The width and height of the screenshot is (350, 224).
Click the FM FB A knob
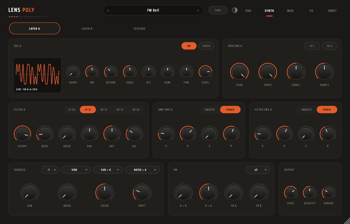click(234, 193)
